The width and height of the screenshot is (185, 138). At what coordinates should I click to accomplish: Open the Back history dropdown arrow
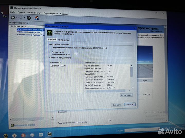[24, 18]
